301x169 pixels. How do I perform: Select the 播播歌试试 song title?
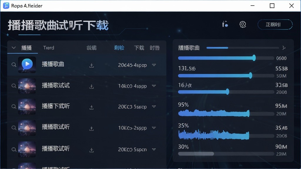(56, 85)
